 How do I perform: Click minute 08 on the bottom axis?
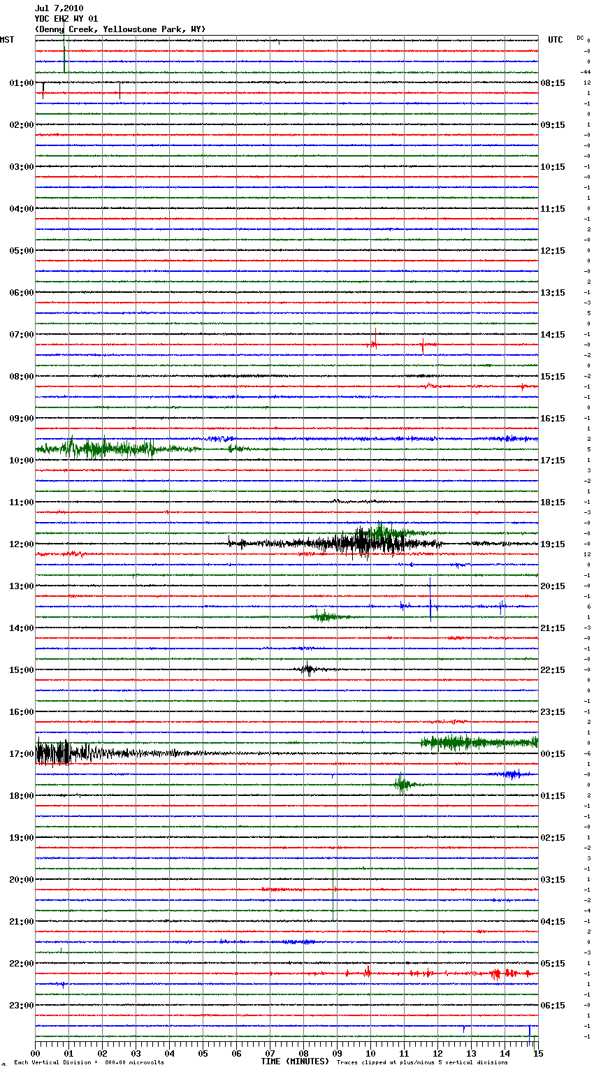pyautogui.click(x=303, y=1052)
